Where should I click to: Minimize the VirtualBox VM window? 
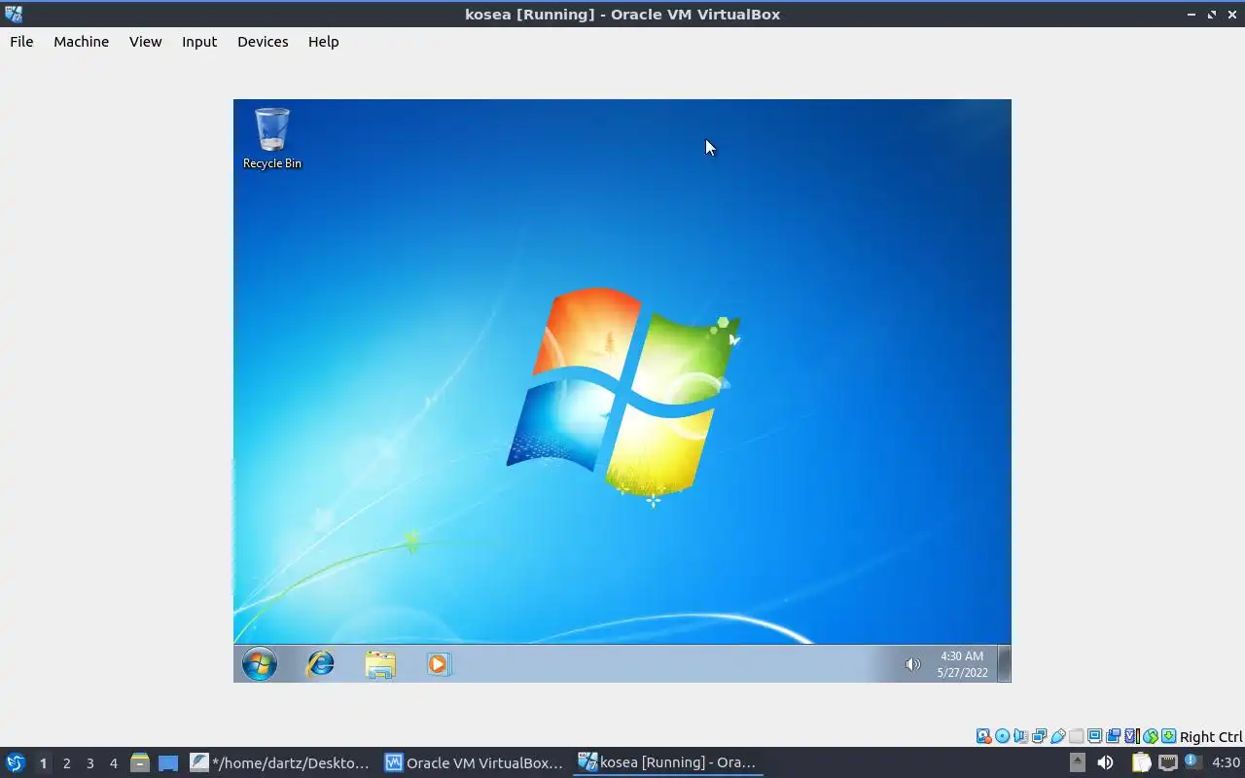pos(1192,14)
